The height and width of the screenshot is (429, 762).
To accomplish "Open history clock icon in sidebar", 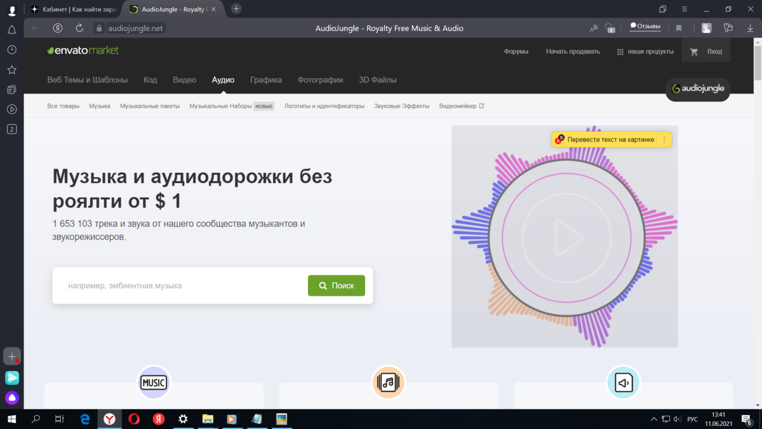I will pos(11,50).
